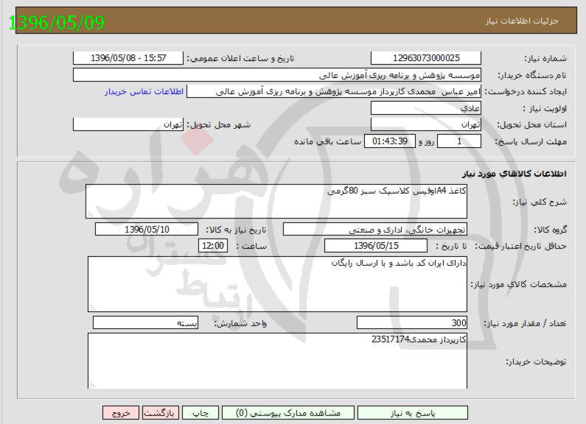Click the بازگشت back button
This screenshot has height=424, width=586.
point(161,413)
